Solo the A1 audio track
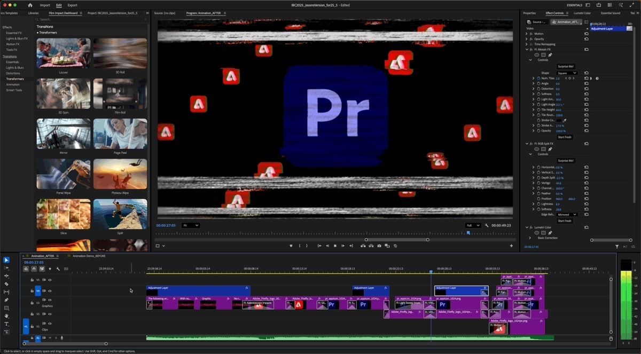This screenshot has width=641, height=354. 56,337
